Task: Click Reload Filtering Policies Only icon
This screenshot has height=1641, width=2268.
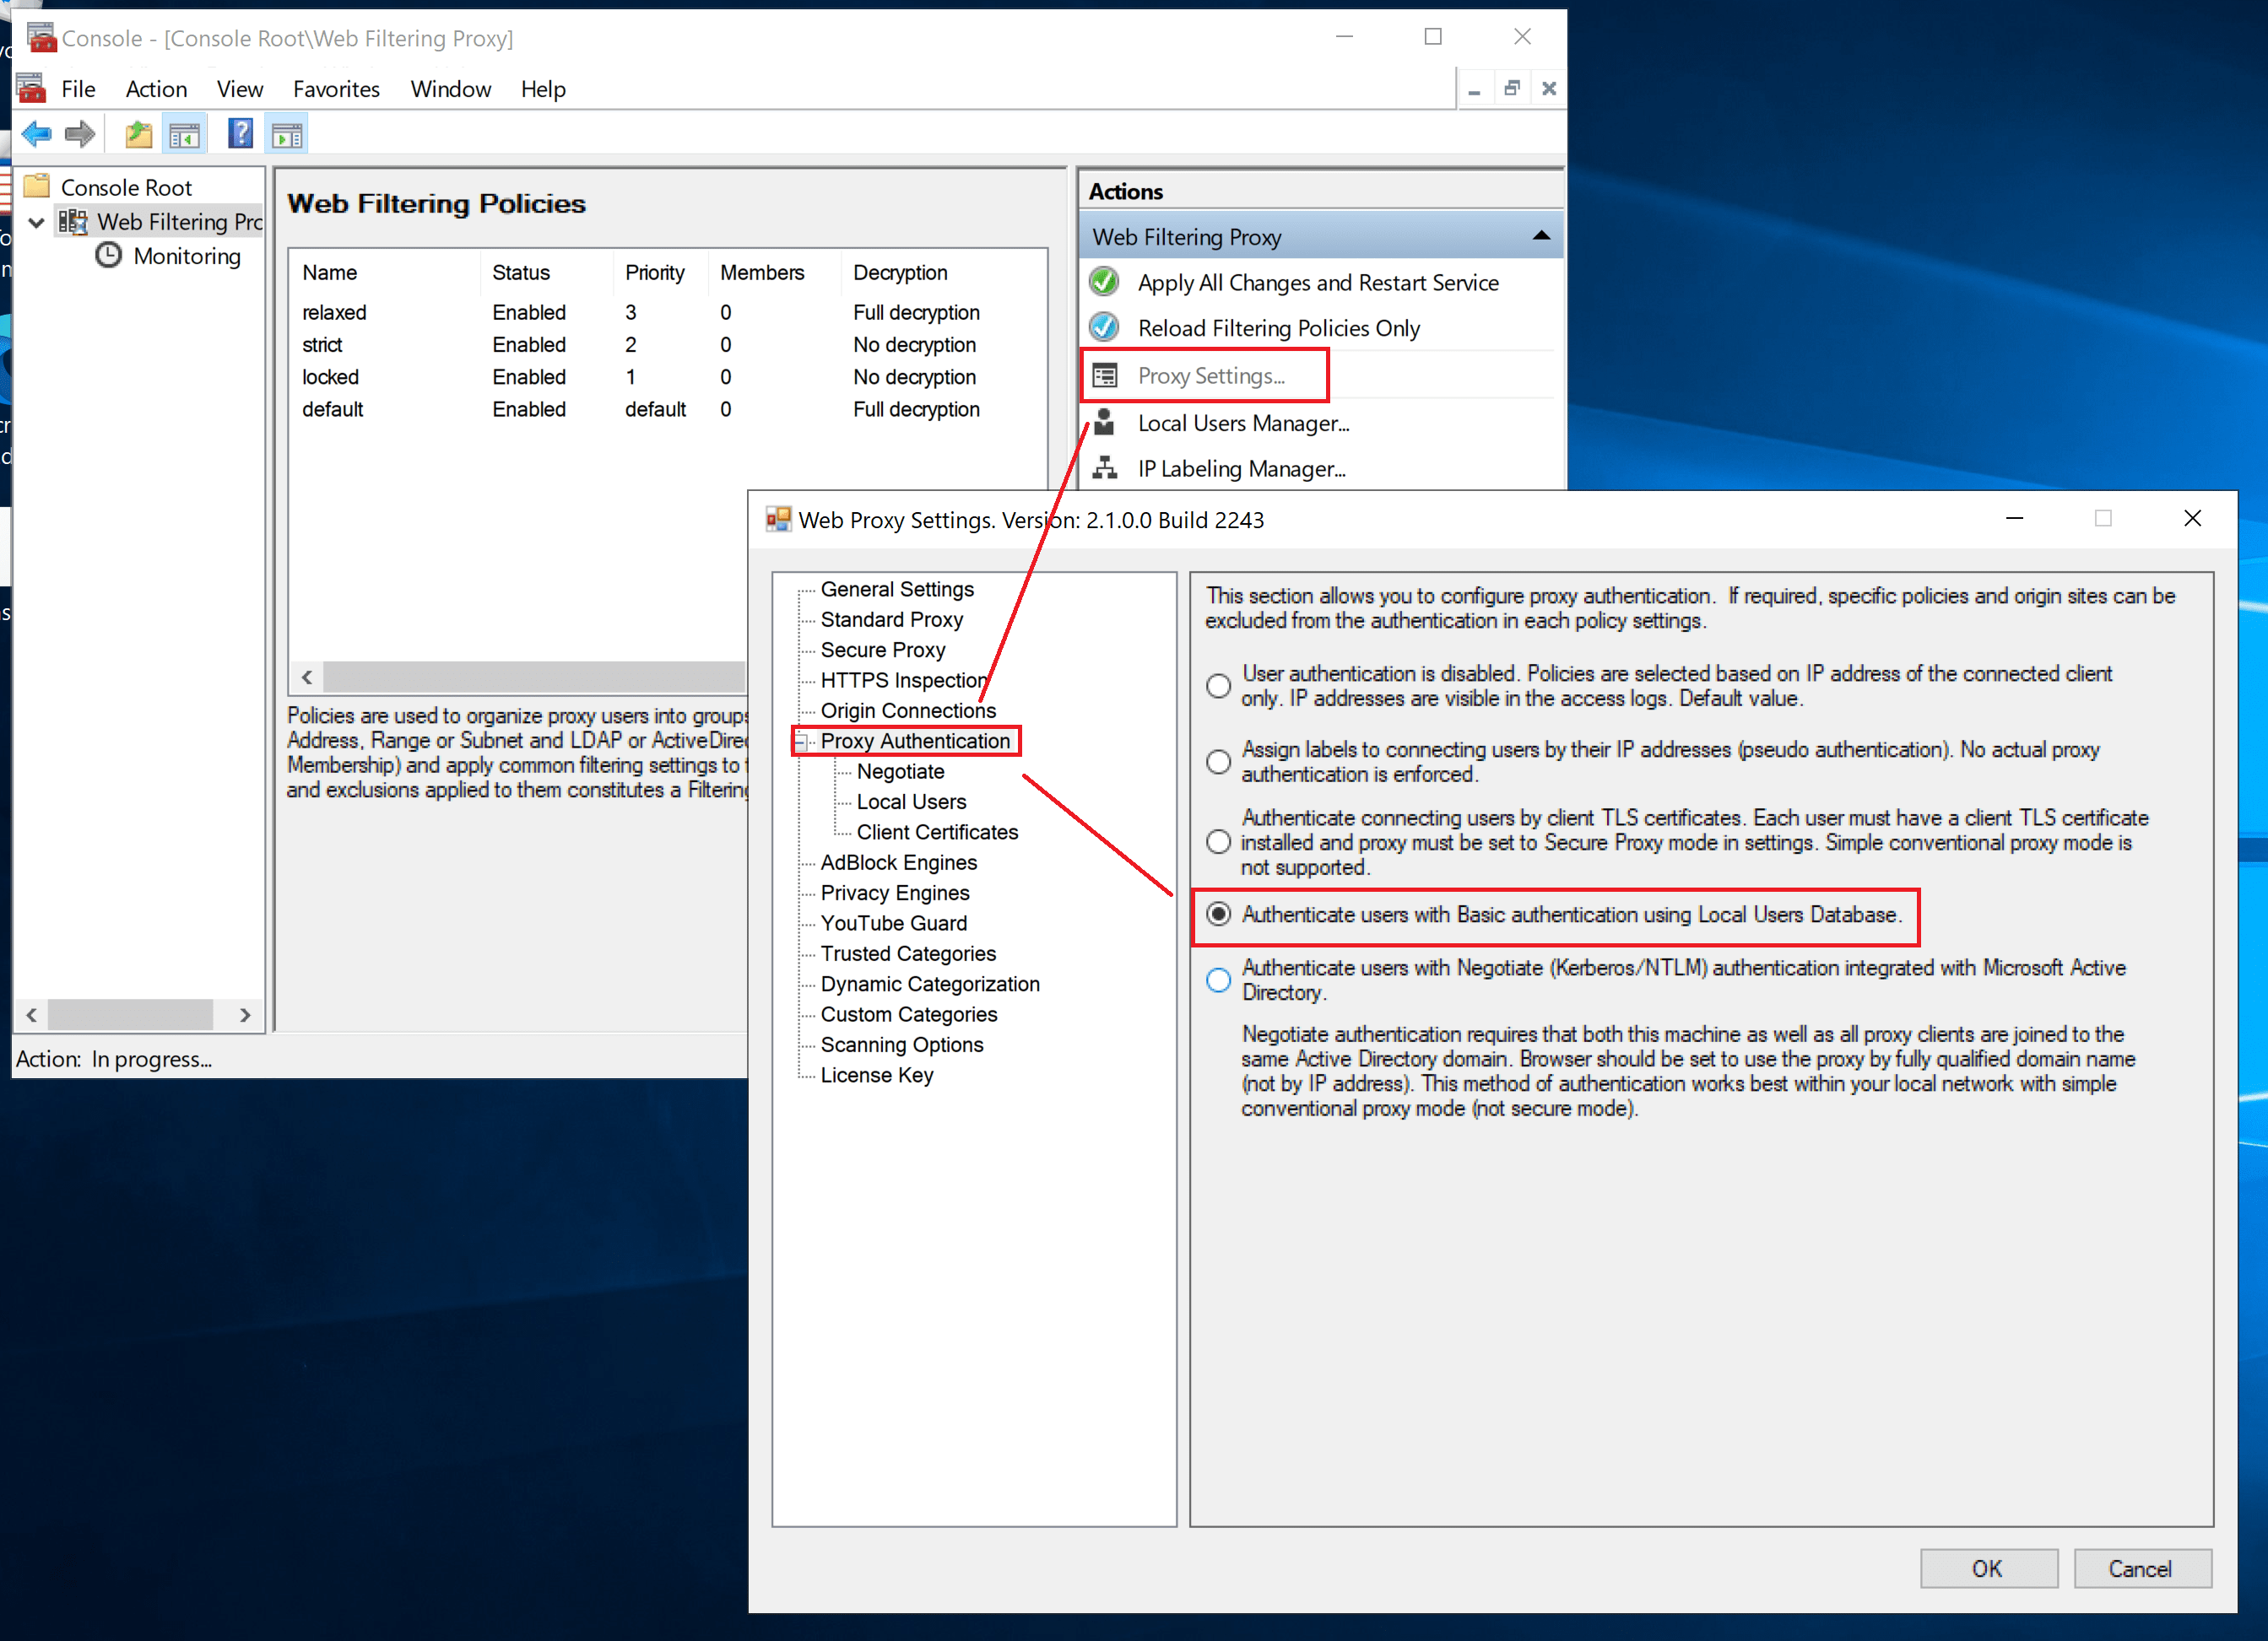Action: coord(1104,328)
